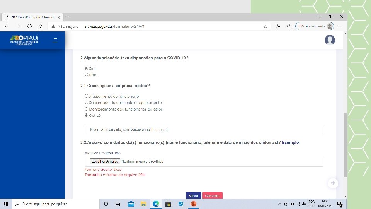The image size is (371, 209).
Task: Toggle the sidebar hamburger menu
Action: pyautogui.click(x=55, y=40)
